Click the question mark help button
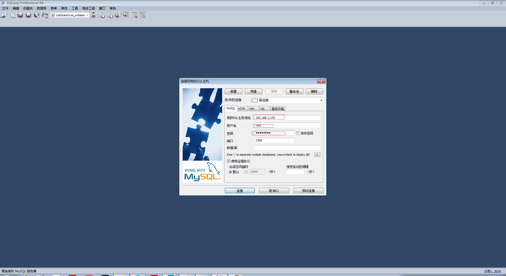 click(317, 155)
